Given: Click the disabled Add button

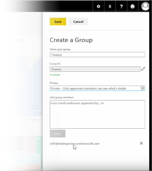Looking at the screenshot, I should (58, 134).
